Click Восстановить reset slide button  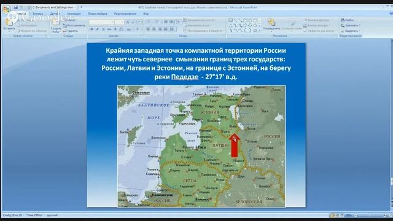(x=74, y=26)
